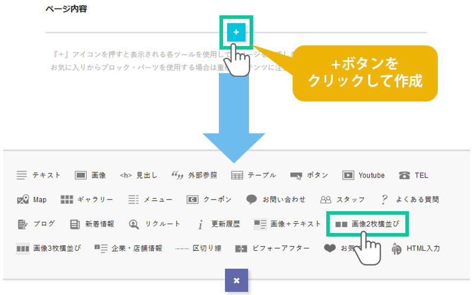Insert a Youtube video block
Screen dimensions: 472x295
pyautogui.click(x=363, y=175)
